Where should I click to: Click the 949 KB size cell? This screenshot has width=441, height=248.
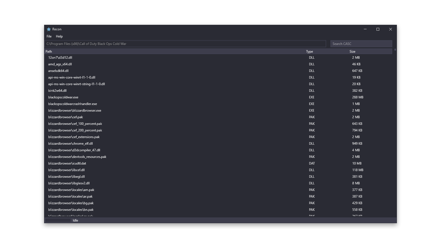pos(357,144)
